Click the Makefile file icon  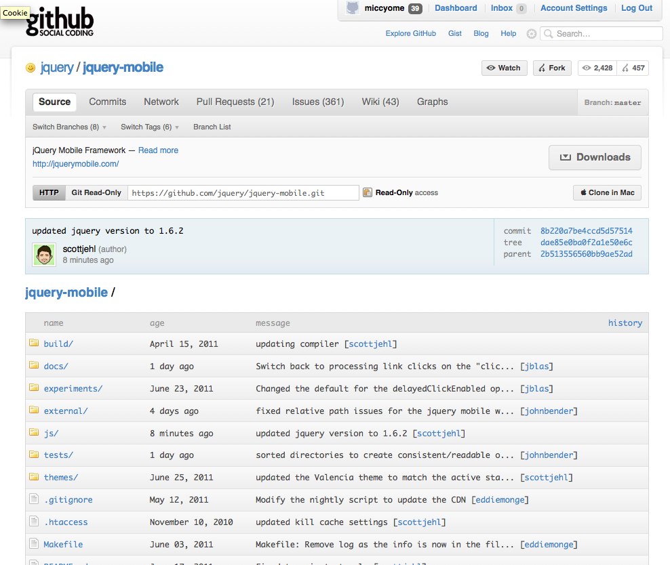pyautogui.click(x=34, y=543)
